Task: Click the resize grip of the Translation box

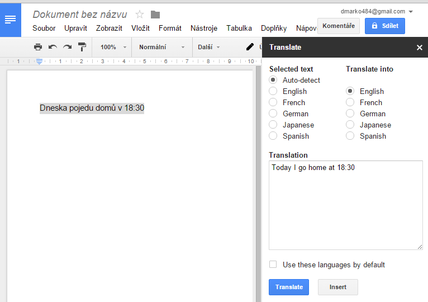Action: (x=420, y=247)
